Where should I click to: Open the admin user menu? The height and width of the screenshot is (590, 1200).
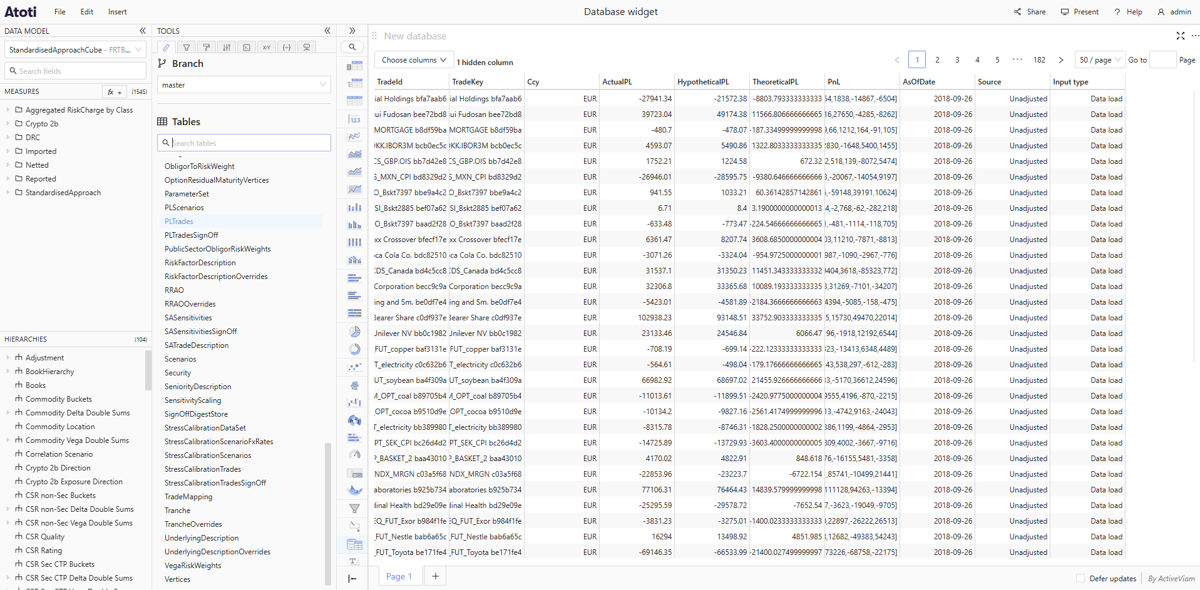pyautogui.click(x=1174, y=12)
